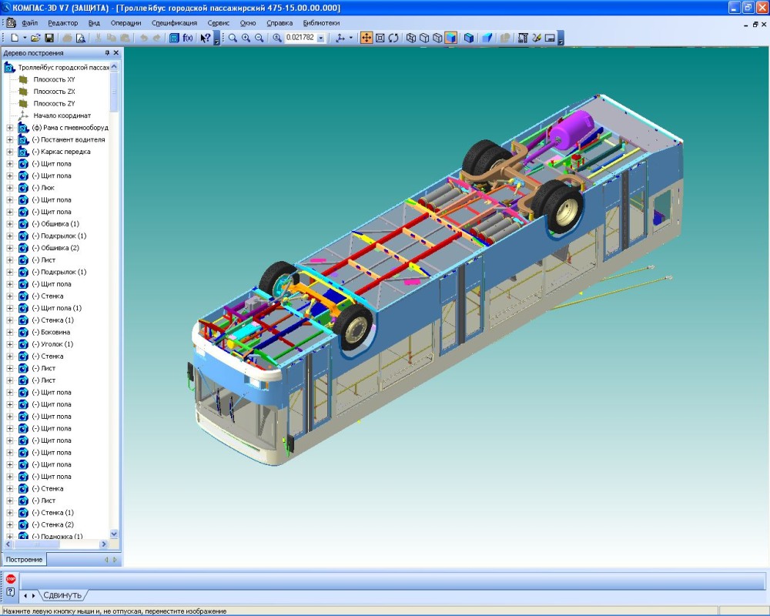Open the variables f(x) panel icon
770x616 pixels.
(x=187, y=38)
